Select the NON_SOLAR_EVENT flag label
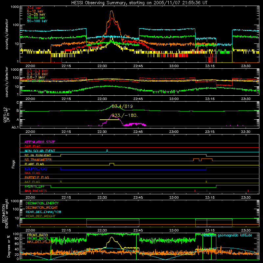The width and height of the screenshot is (263, 263). click(x=40, y=151)
